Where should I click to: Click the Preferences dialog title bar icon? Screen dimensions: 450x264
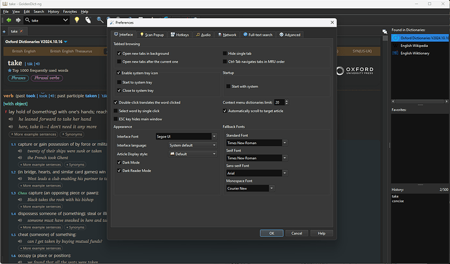point(112,22)
